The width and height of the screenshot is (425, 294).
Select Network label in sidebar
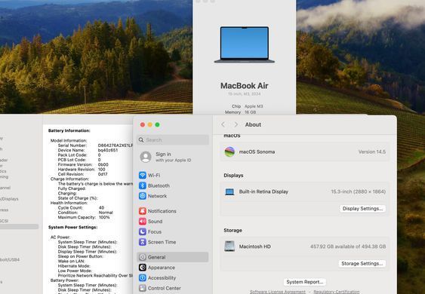(157, 196)
